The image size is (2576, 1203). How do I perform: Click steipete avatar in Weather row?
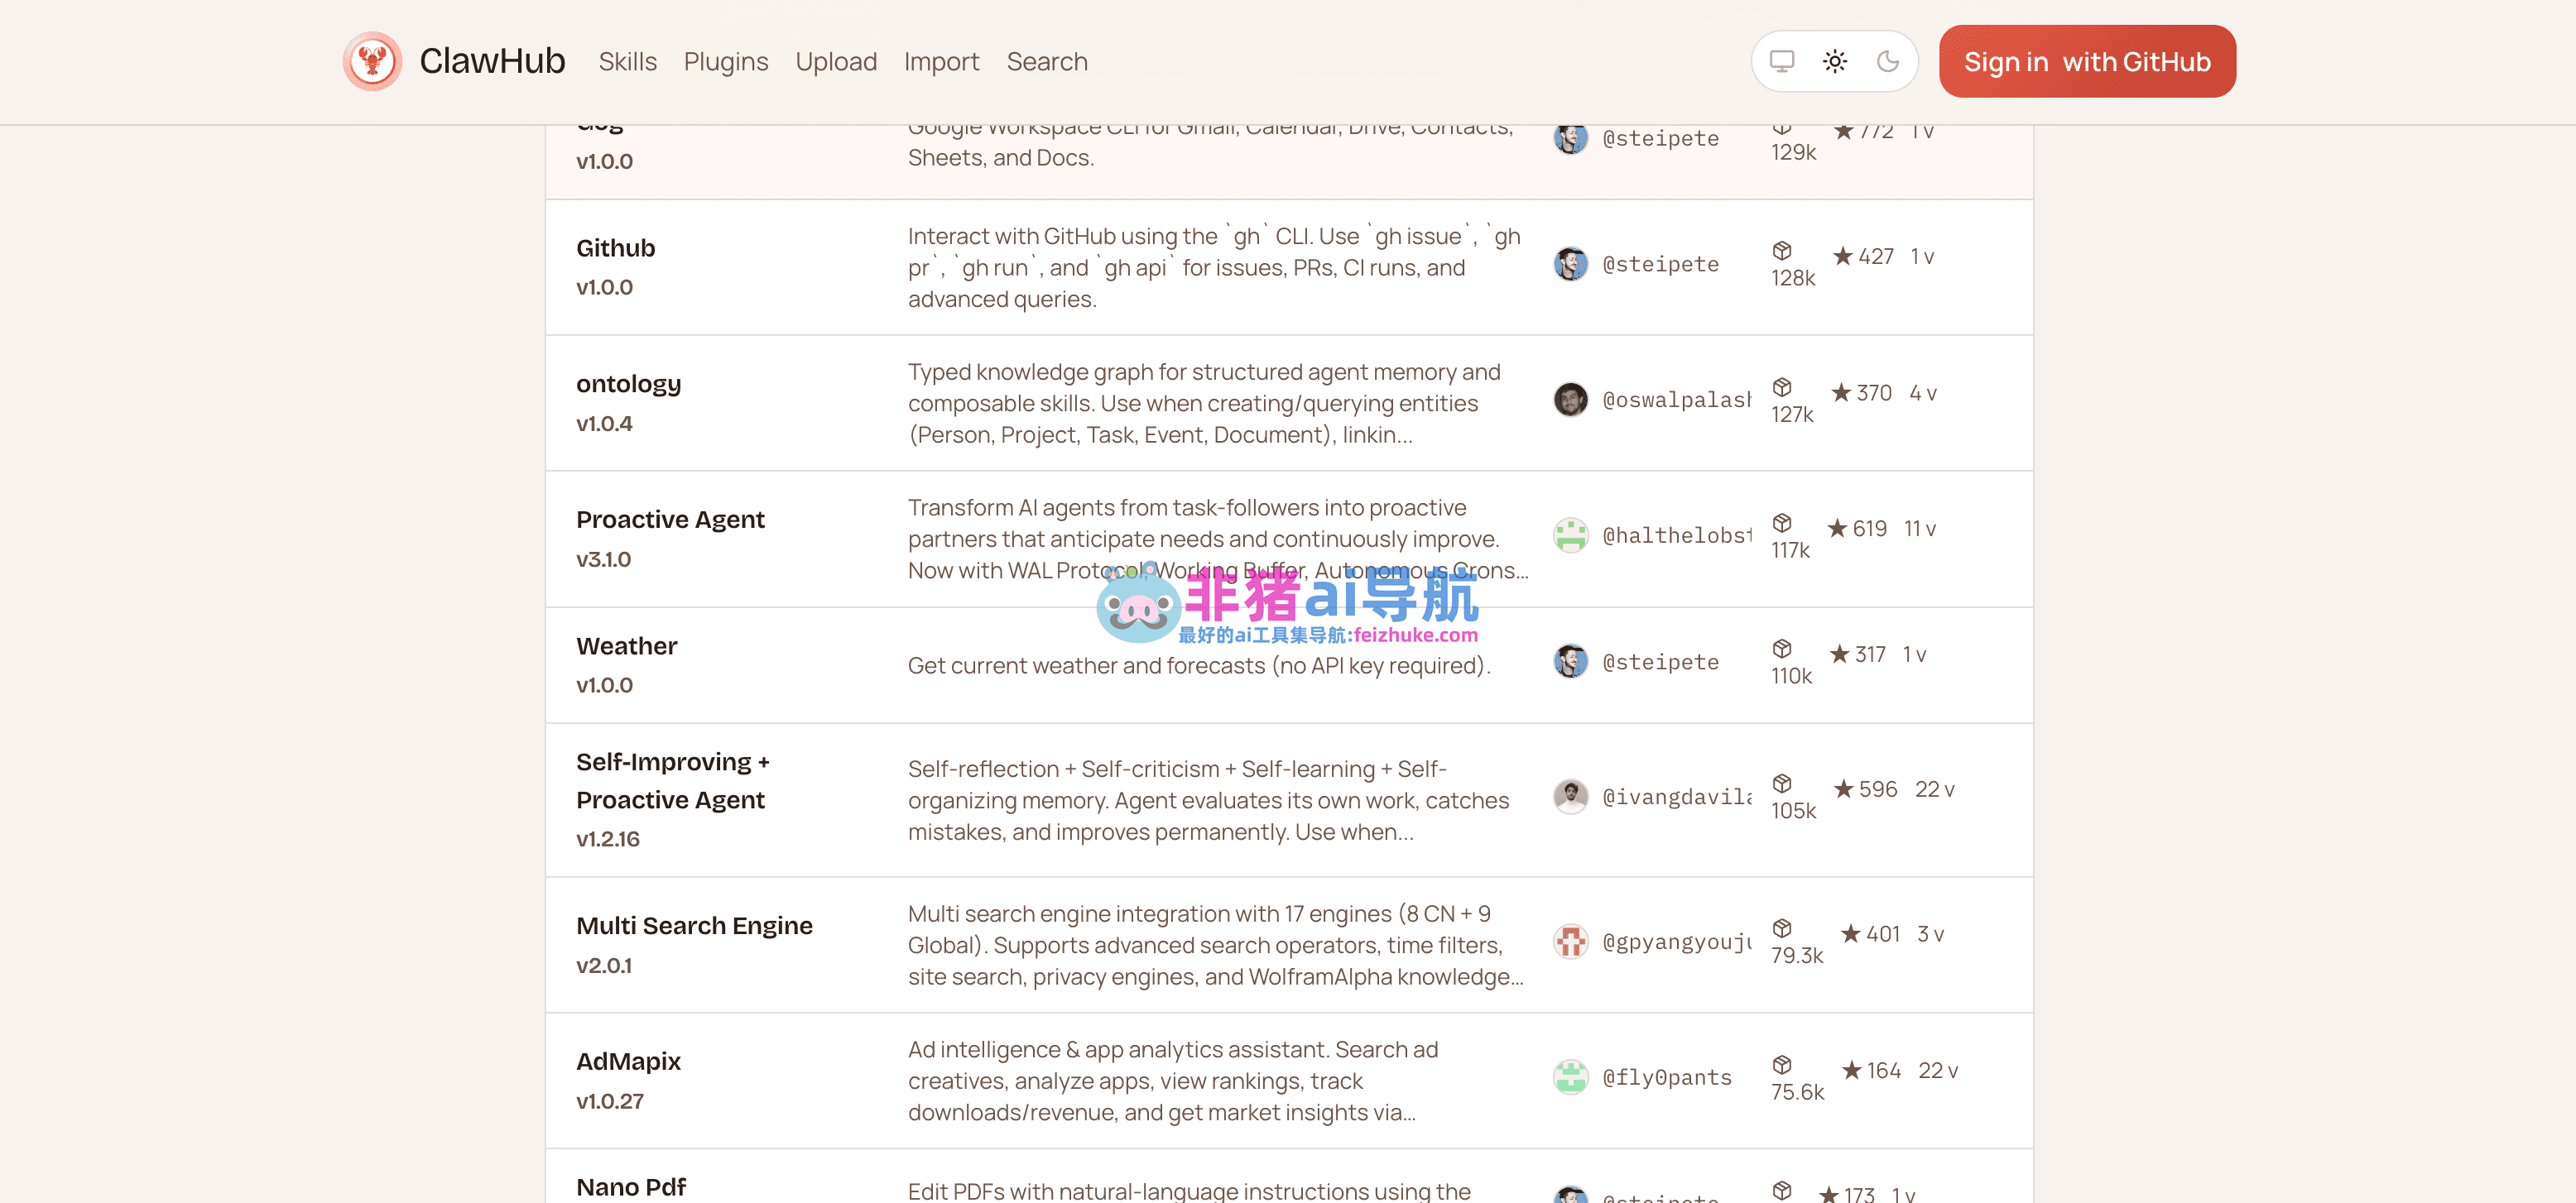(x=1570, y=661)
